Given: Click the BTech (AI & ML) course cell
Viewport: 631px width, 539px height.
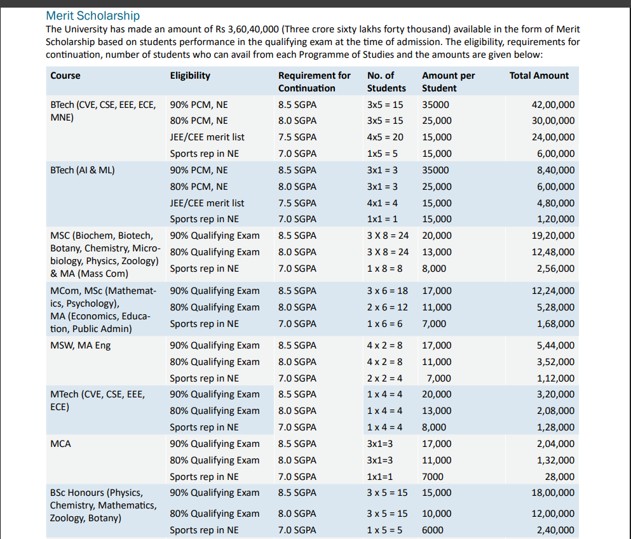Looking at the screenshot, I should point(83,170).
